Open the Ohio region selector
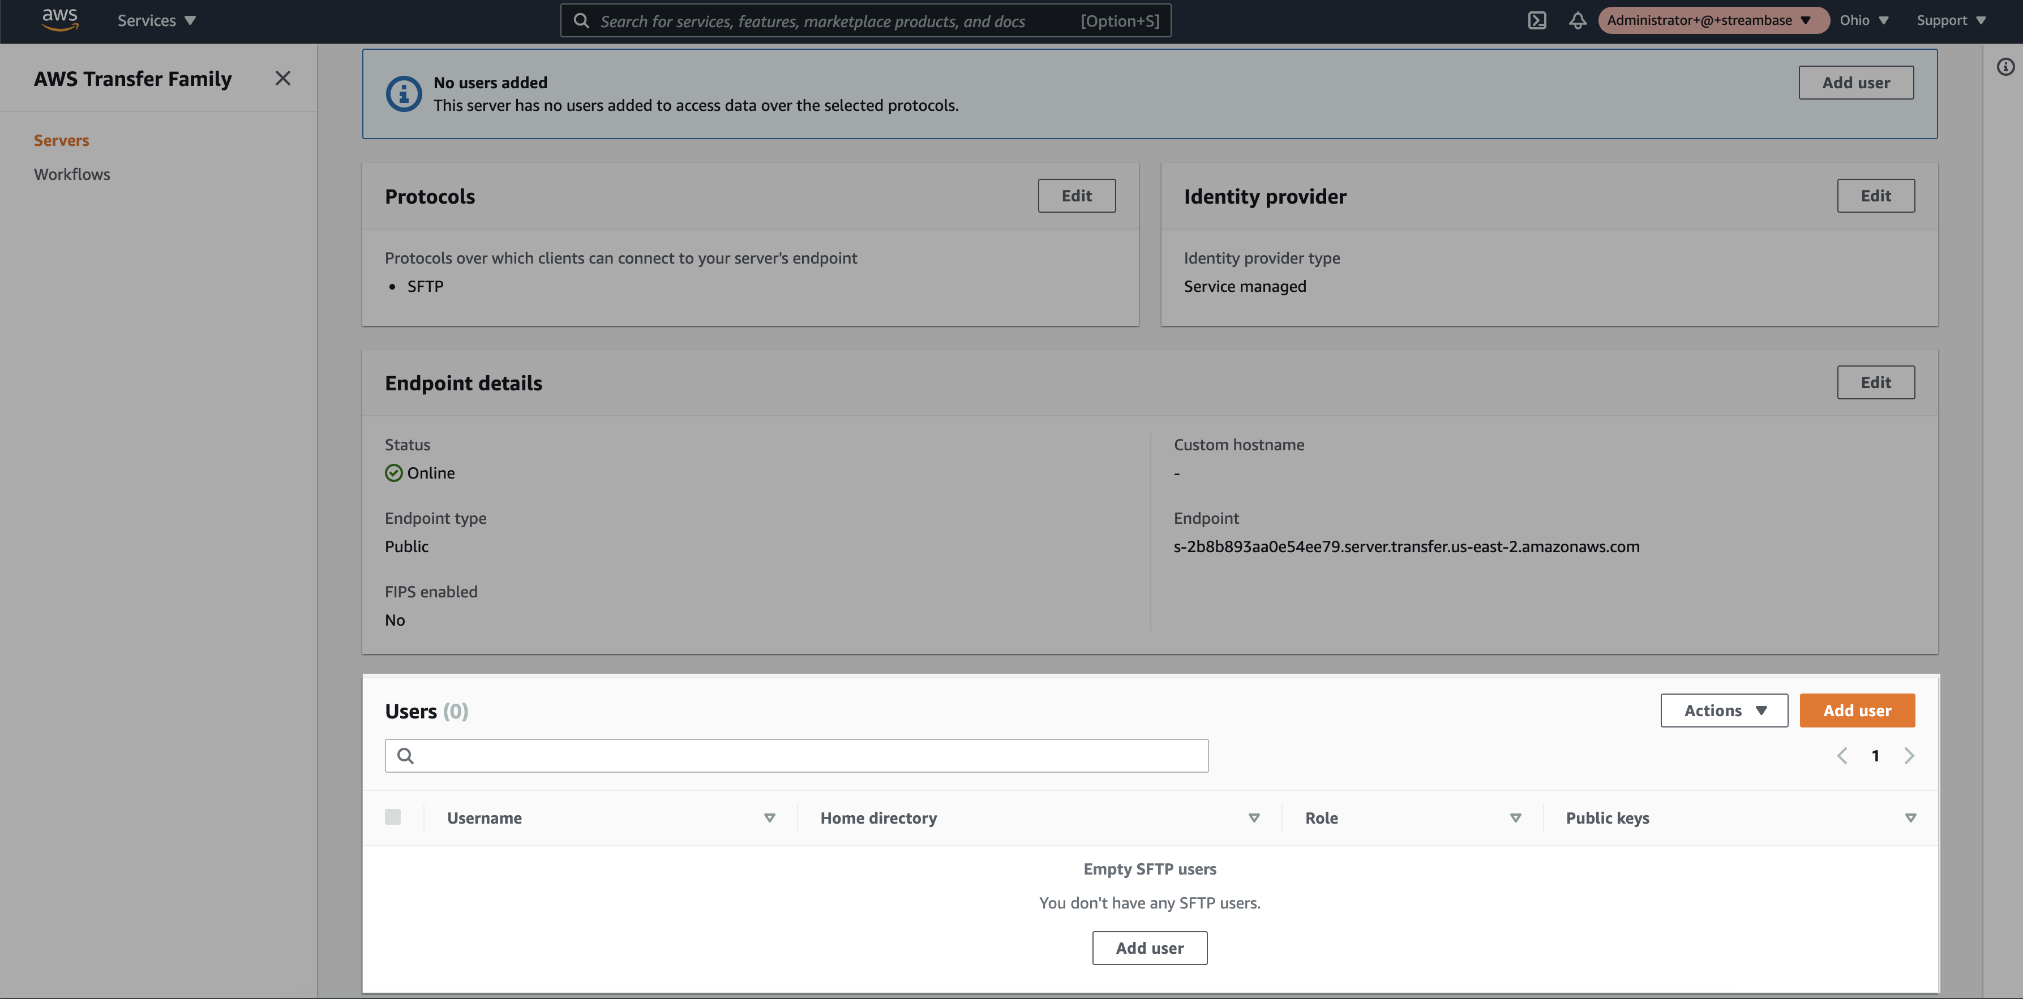 point(1863,20)
